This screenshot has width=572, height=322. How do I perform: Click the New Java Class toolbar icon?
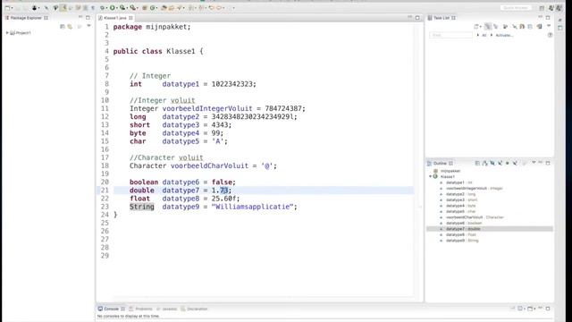click(152, 8)
